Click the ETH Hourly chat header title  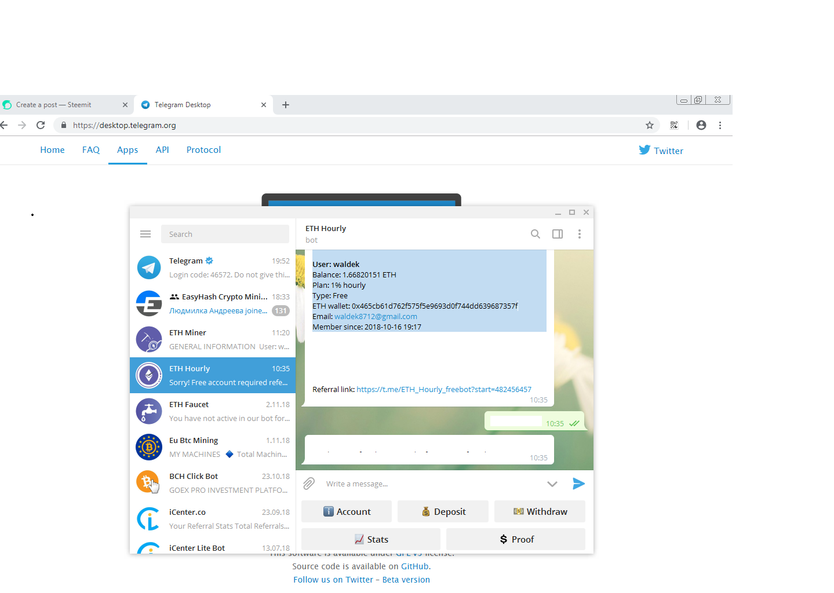[326, 229]
